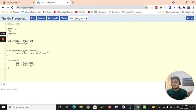
Task: Go forward in browser history
Action: (x=8, y=7)
